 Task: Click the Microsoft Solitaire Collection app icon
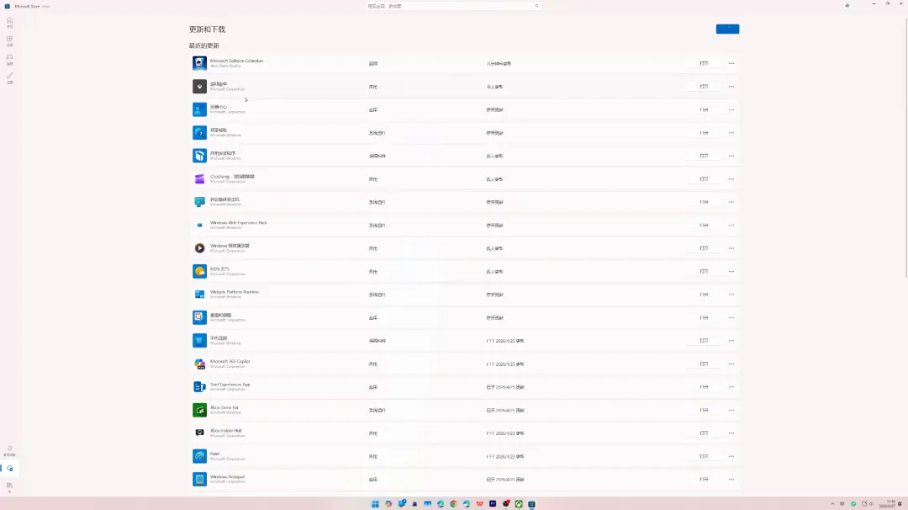pos(199,63)
